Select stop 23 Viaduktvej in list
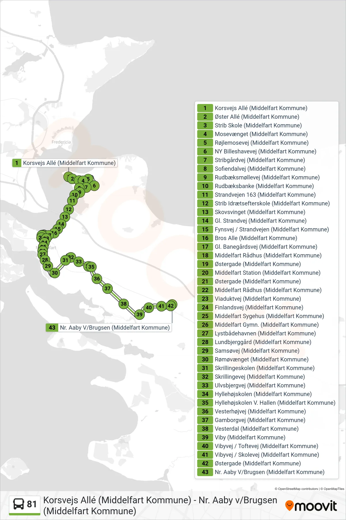The image size is (346, 520). coord(266,299)
